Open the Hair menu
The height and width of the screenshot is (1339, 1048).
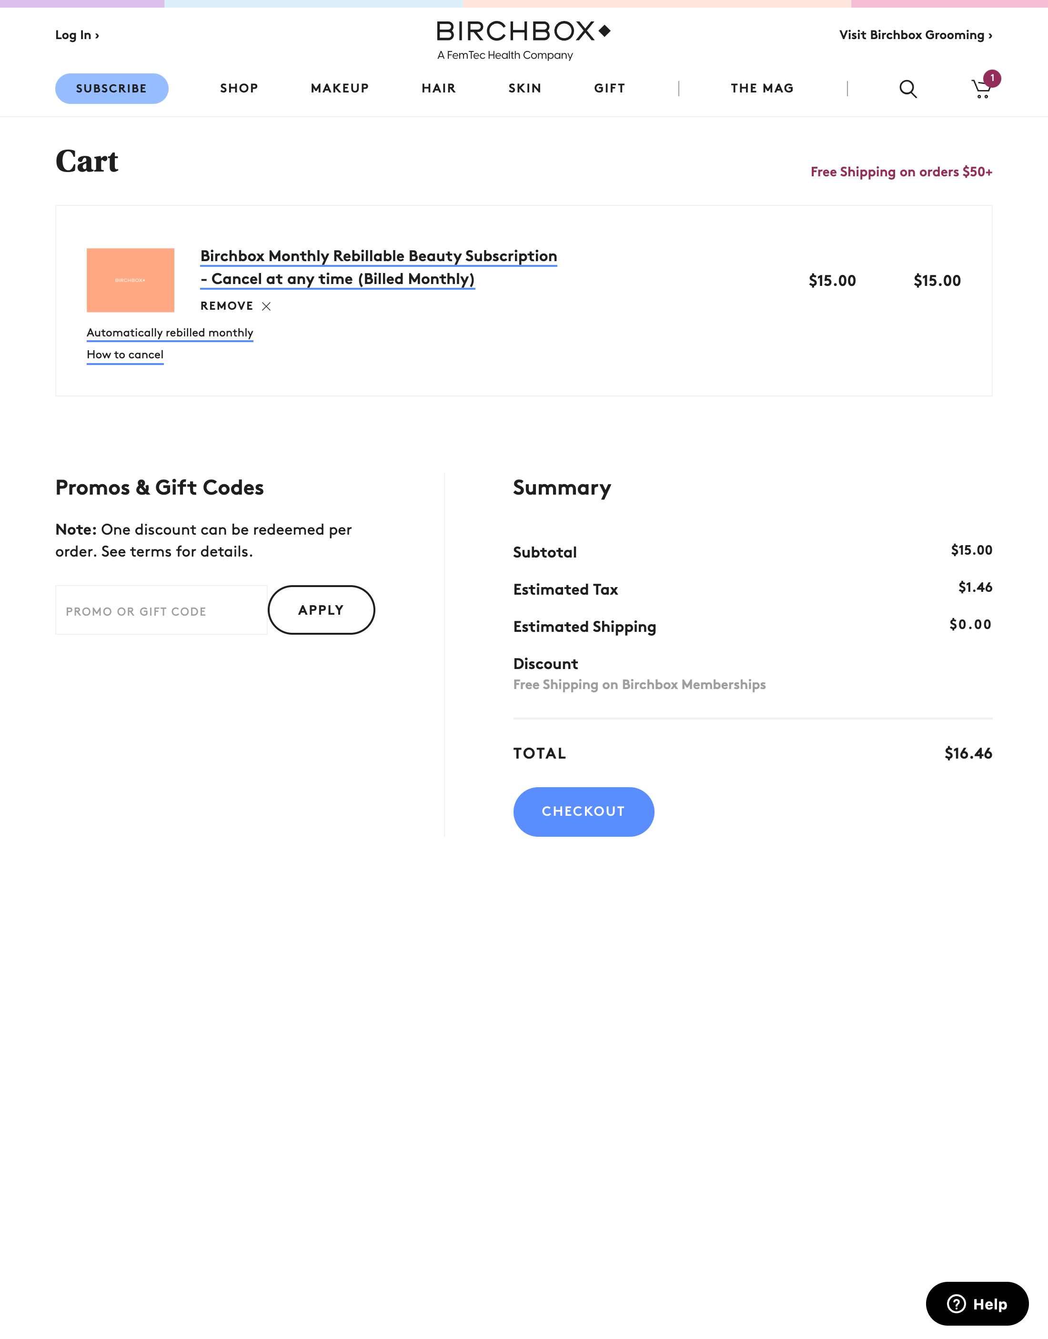(439, 88)
